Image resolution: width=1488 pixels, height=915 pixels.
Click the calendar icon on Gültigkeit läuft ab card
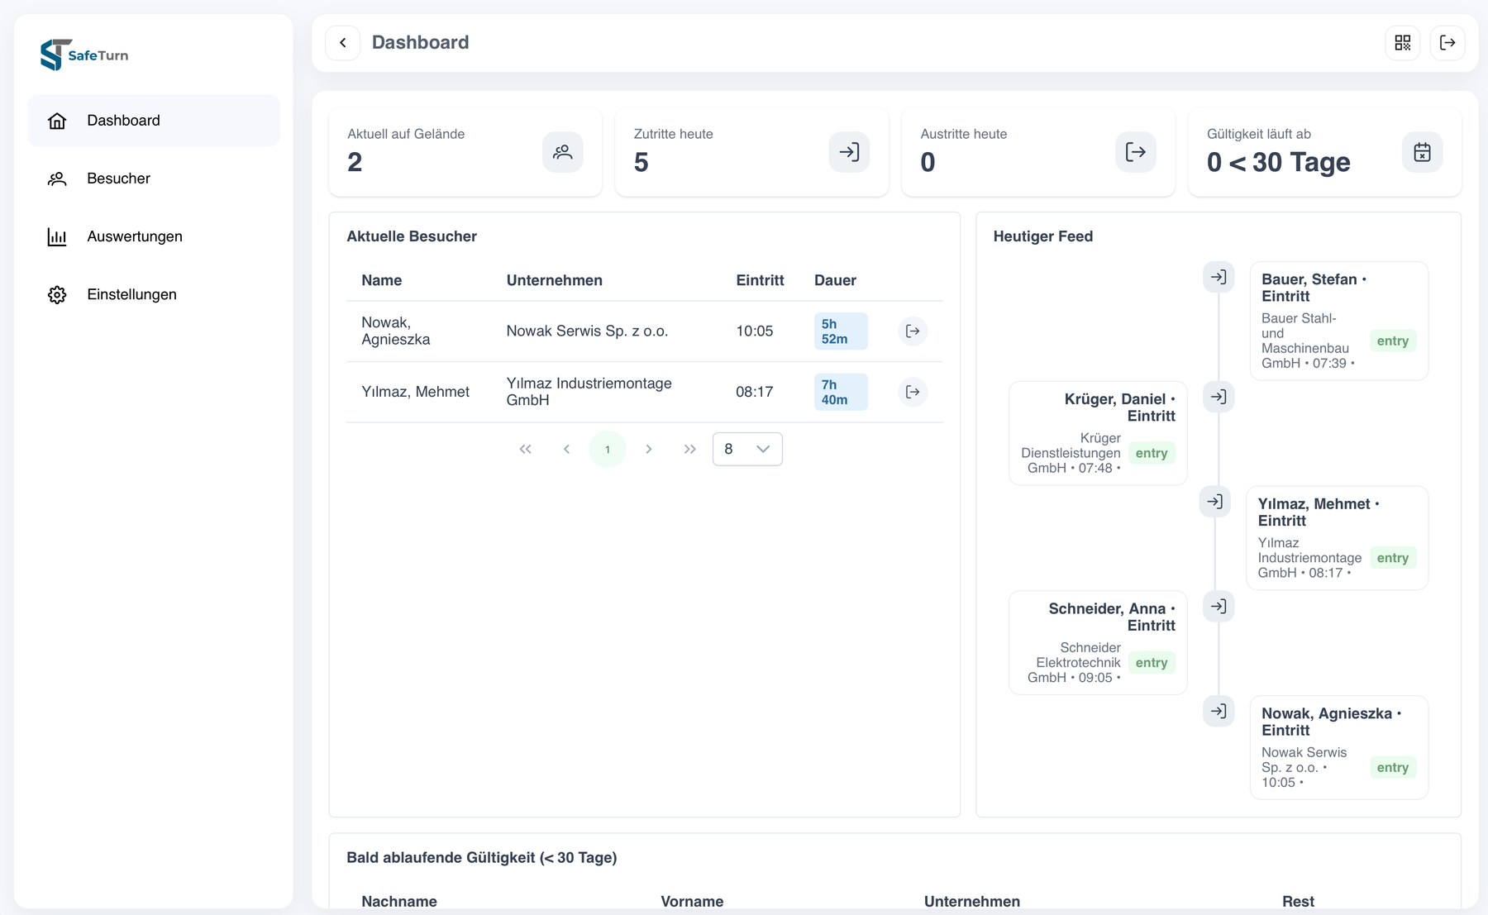point(1423,152)
